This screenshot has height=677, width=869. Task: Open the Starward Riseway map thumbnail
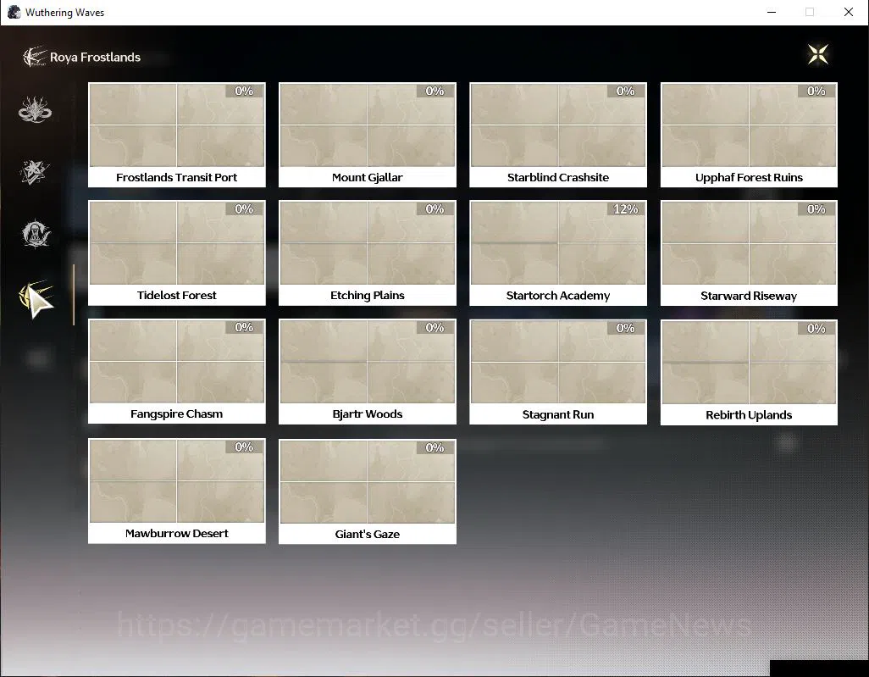tap(749, 243)
